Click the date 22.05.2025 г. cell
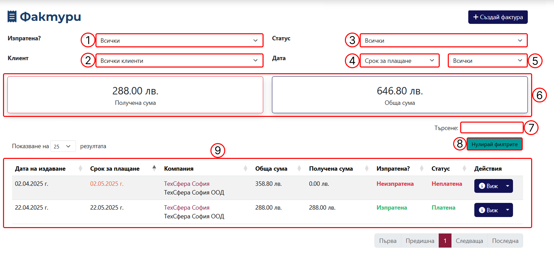This screenshot has width=554, height=258. (107, 208)
